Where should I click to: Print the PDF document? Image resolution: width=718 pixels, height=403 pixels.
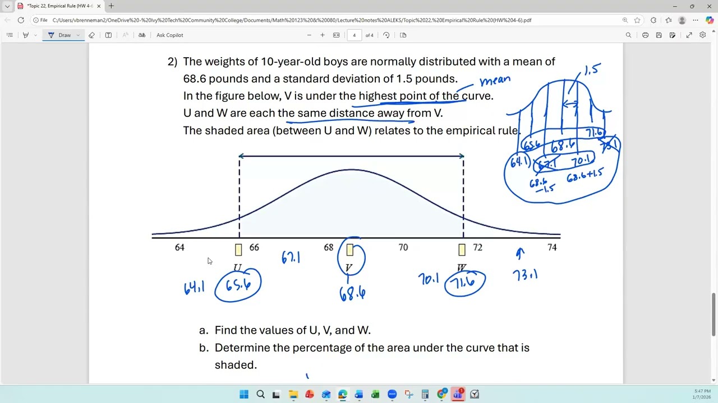click(645, 35)
